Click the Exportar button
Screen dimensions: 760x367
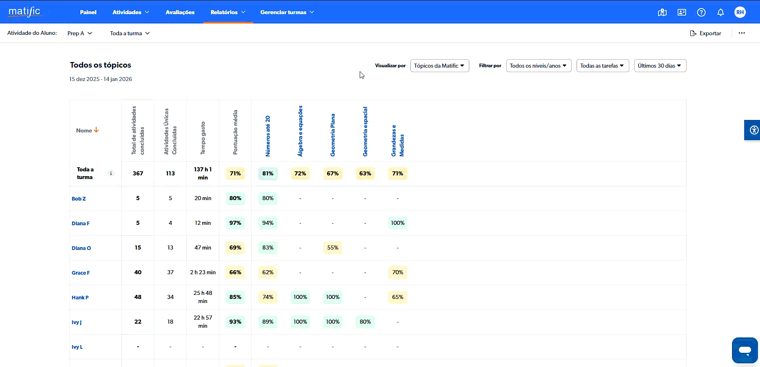[706, 33]
